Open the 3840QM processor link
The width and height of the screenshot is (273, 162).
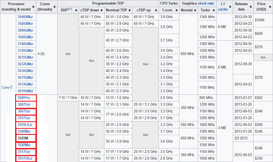[x=25, y=30]
